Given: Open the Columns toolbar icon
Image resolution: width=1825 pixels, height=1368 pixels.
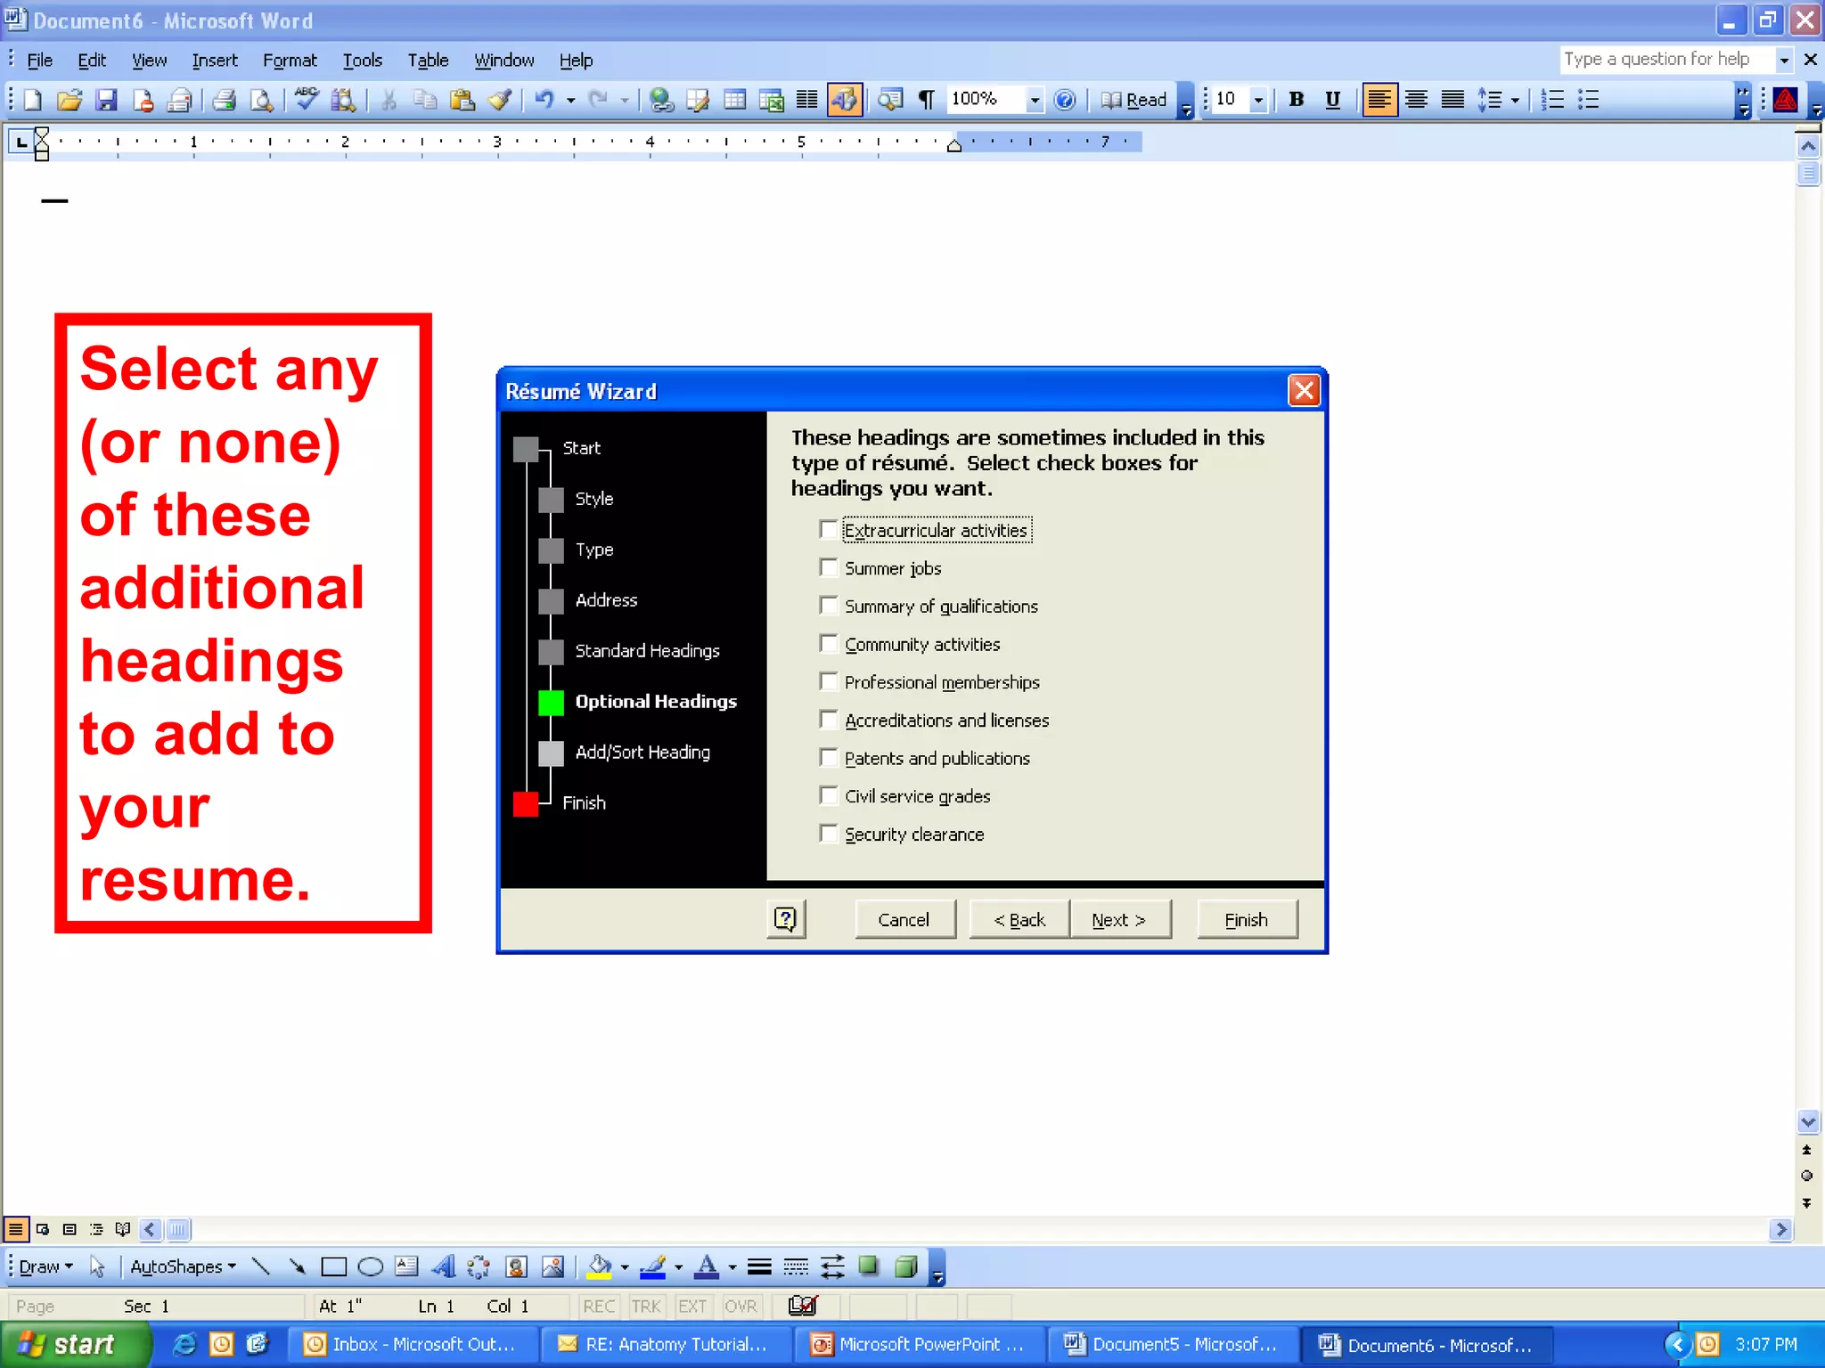Looking at the screenshot, I should coord(807,100).
